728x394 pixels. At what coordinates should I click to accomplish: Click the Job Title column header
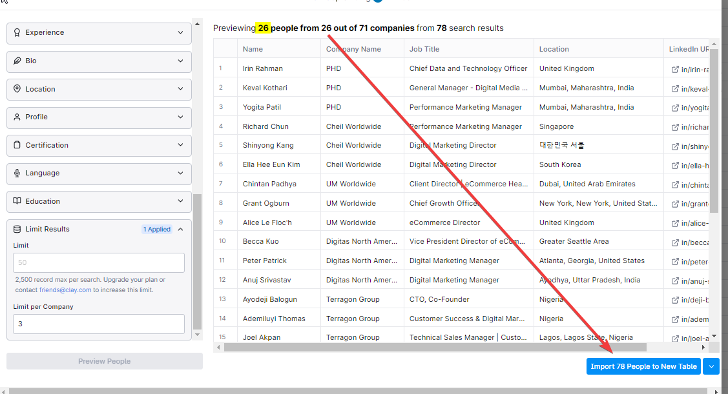click(x=424, y=49)
